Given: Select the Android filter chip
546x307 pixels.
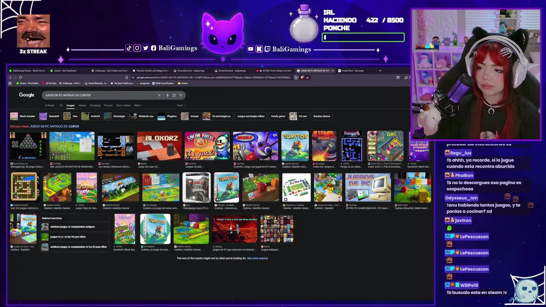Looking at the screenshot, I should click(x=91, y=116).
